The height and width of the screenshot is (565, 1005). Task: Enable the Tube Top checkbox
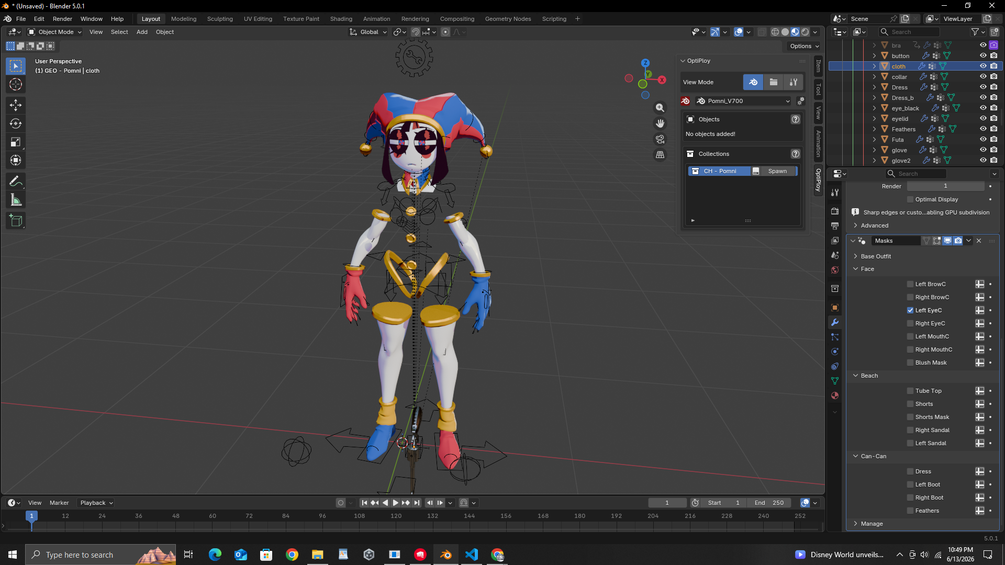click(910, 391)
